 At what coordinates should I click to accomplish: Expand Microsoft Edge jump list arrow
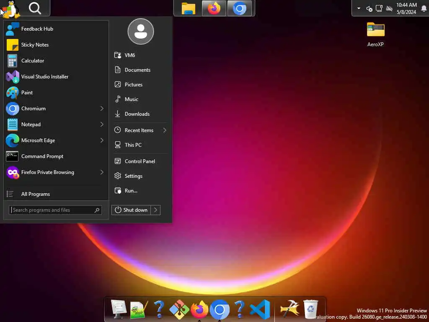[x=102, y=140]
